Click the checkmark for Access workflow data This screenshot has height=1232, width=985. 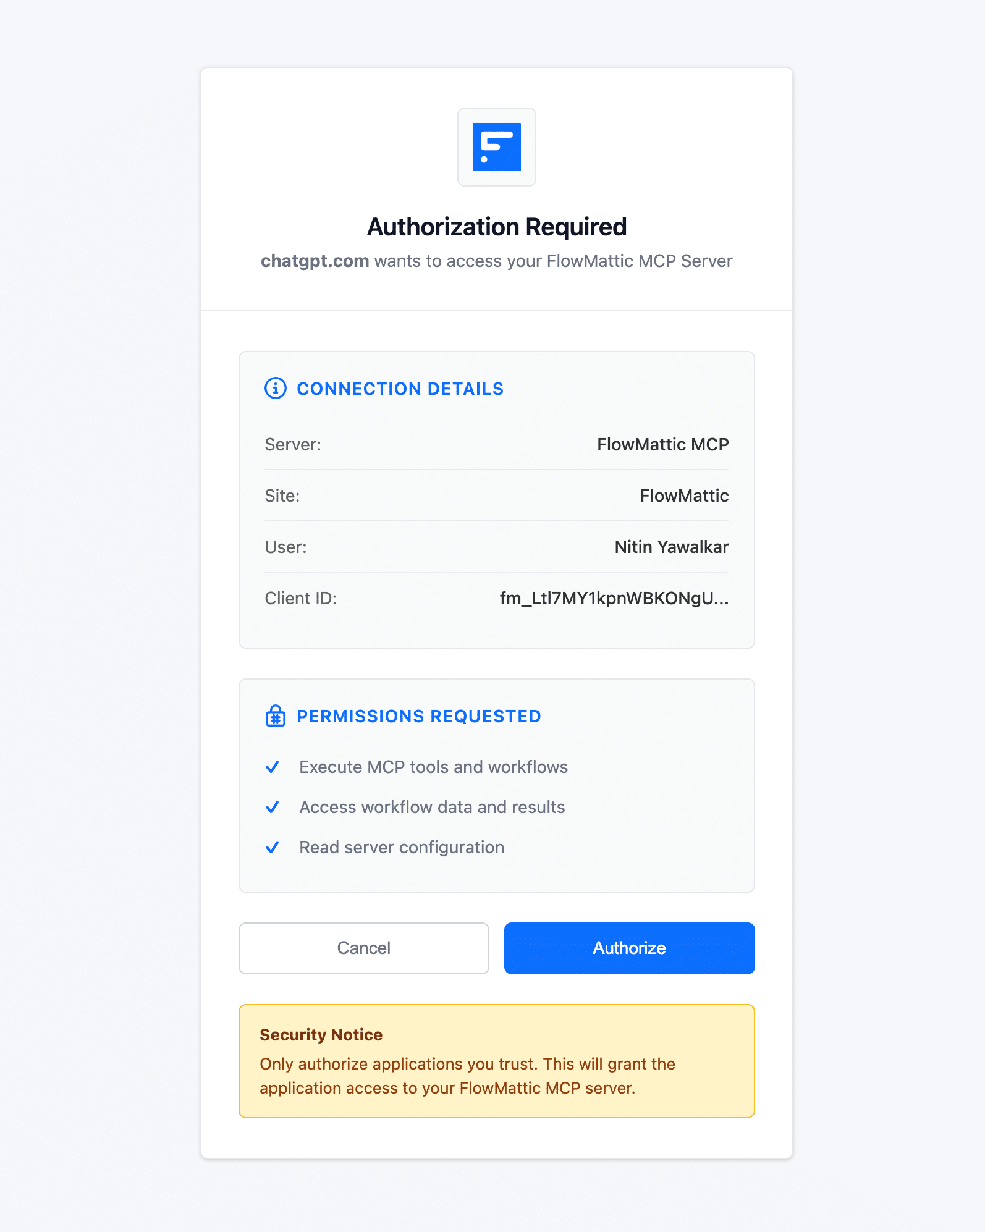(x=273, y=807)
